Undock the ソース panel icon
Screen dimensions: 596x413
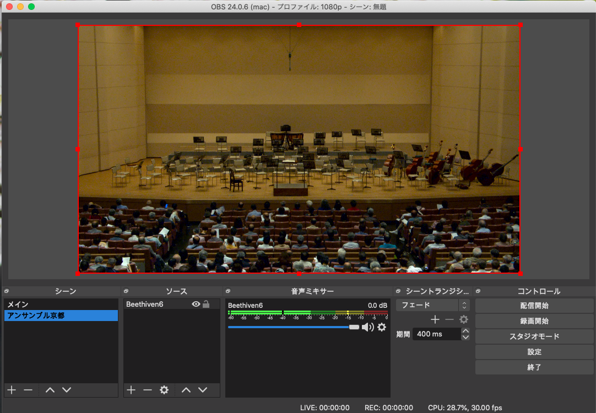pyautogui.click(x=126, y=291)
